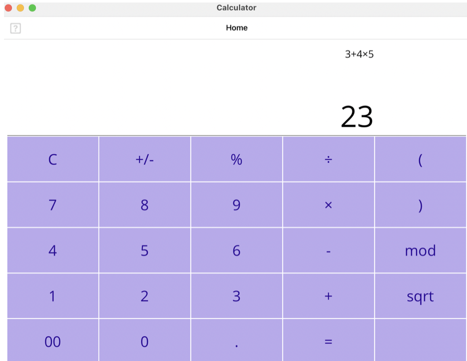The width and height of the screenshot is (467, 361).
Task: Click the digit 7 key
Action: point(52,205)
